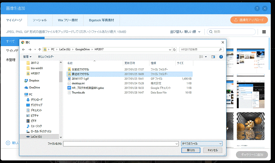This screenshot has width=275, height=163.
Task: Select PC in navigation pane
Action: click(28, 94)
